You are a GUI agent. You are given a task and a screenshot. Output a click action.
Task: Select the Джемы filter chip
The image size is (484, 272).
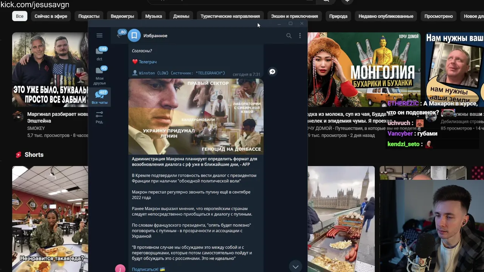(181, 16)
